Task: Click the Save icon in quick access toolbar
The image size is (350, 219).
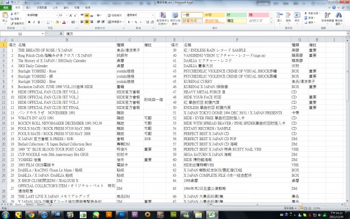Action: pos(7,2)
